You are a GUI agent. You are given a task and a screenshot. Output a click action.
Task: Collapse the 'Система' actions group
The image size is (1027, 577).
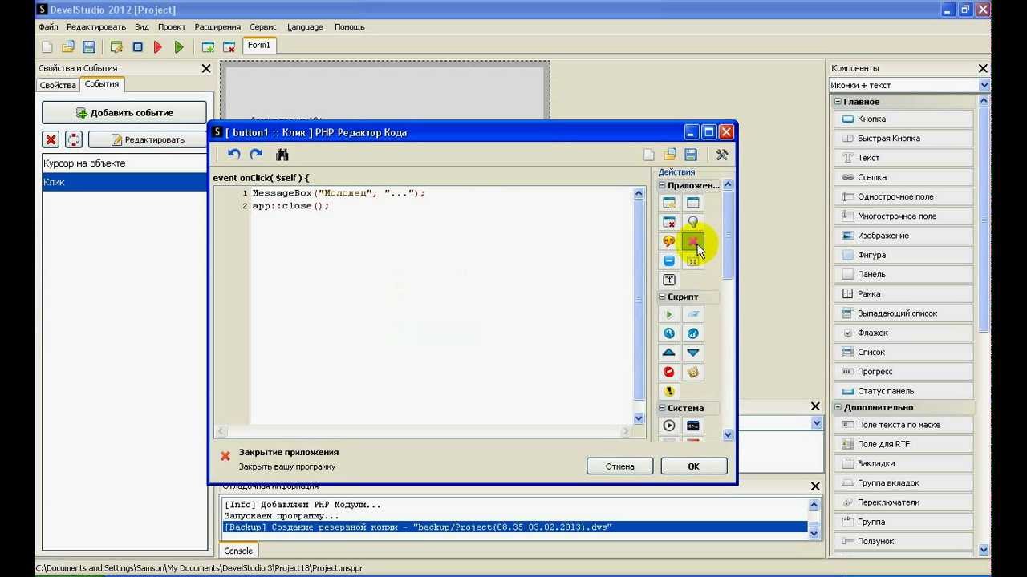[663, 408]
